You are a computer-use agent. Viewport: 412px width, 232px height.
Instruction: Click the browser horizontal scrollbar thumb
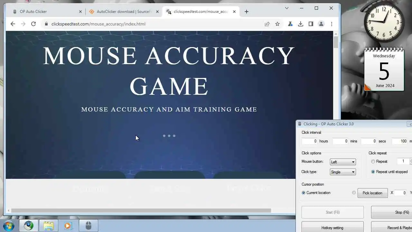coord(141,211)
